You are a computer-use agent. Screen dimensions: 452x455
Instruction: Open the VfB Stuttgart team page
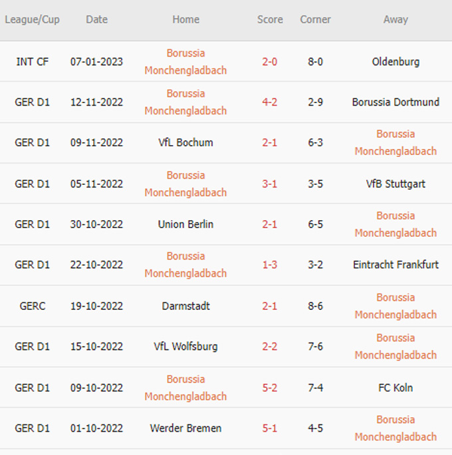[x=395, y=184]
